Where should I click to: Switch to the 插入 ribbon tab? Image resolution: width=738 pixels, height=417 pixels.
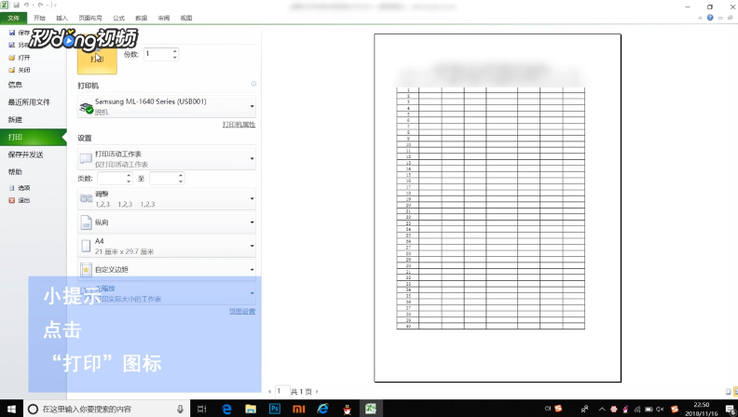click(x=62, y=18)
